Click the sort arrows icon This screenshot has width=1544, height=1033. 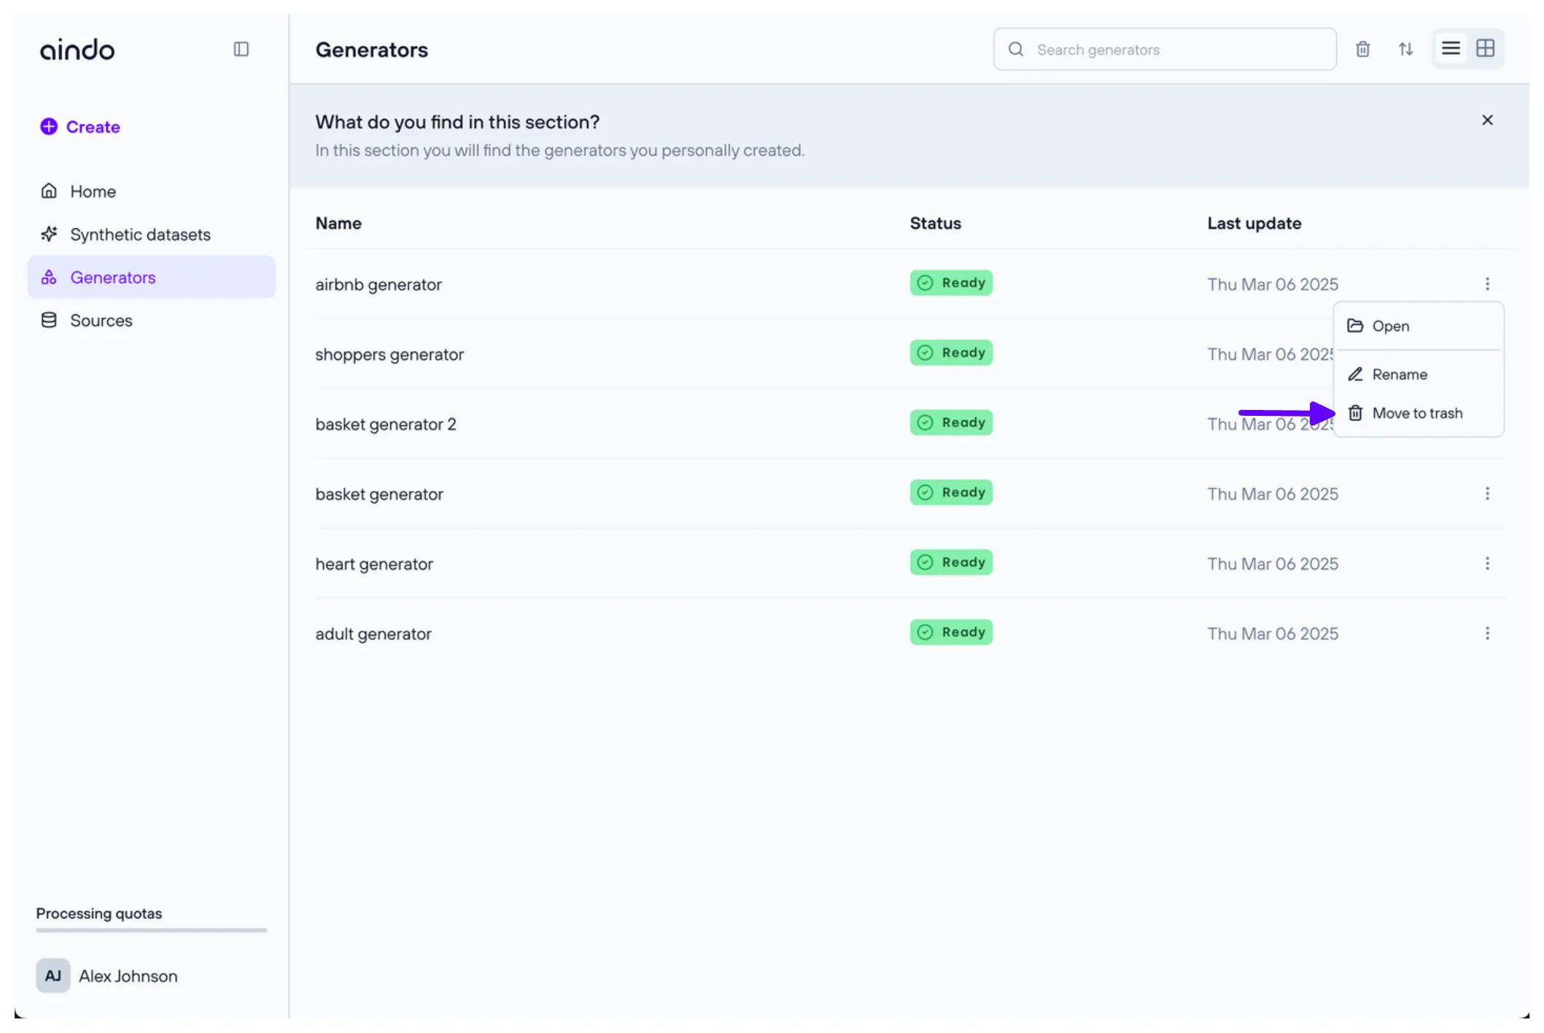tap(1405, 49)
